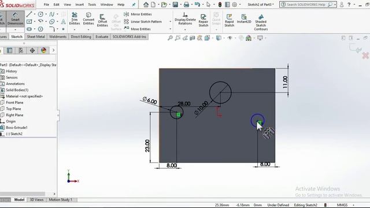Click the Rebuild traffic light icon
The image size is (370, 208).
pyautogui.click(x=220, y=5)
